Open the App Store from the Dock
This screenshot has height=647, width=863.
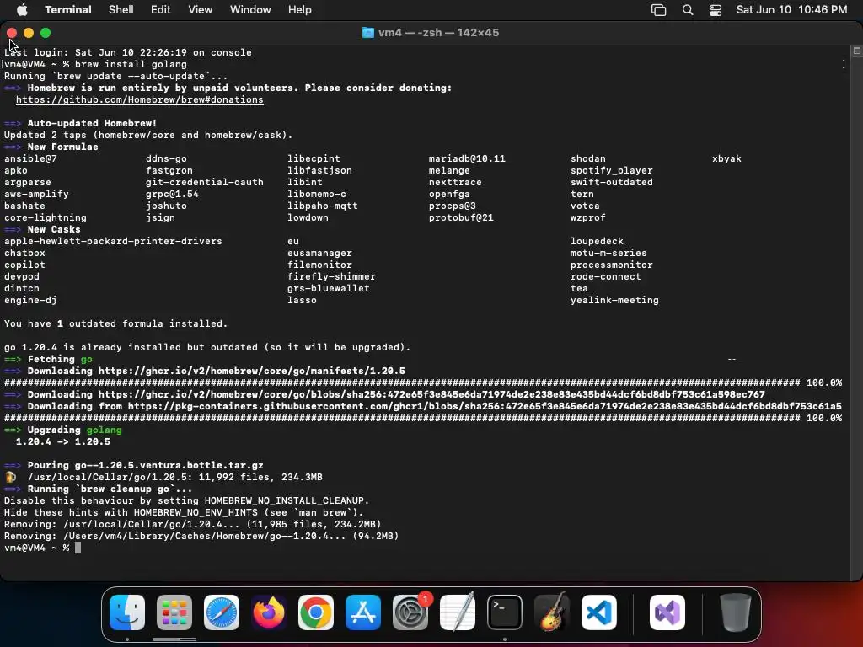point(363,612)
